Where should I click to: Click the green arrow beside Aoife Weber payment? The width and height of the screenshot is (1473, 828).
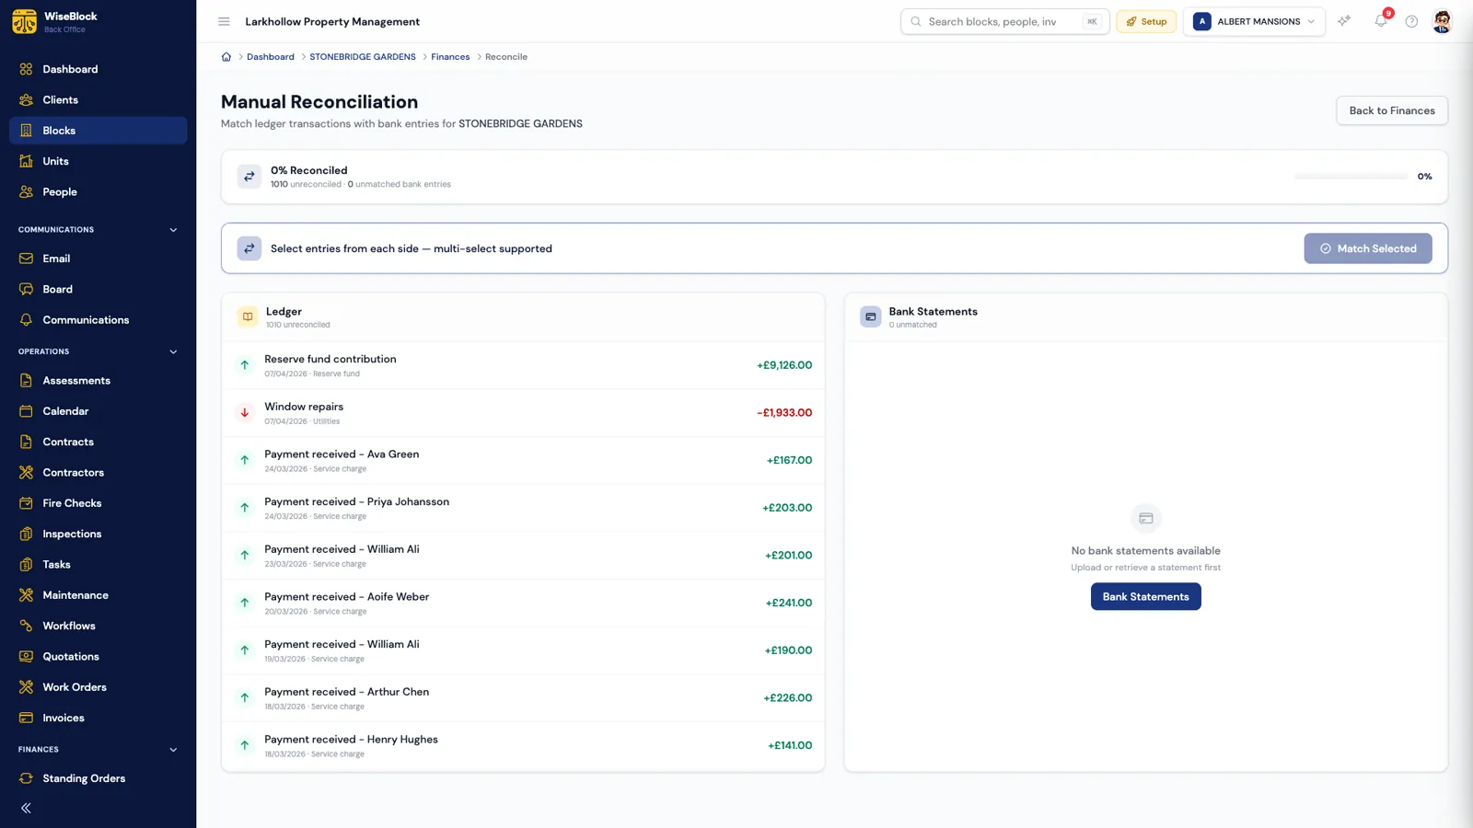click(x=245, y=603)
